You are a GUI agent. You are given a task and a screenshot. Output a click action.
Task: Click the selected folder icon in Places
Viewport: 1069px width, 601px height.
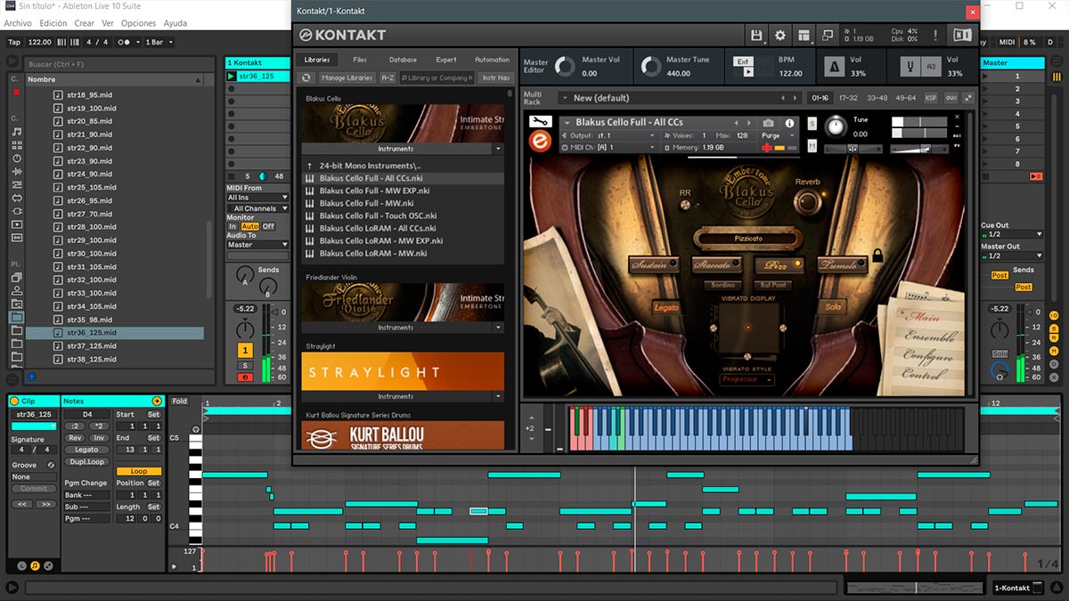(17, 317)
